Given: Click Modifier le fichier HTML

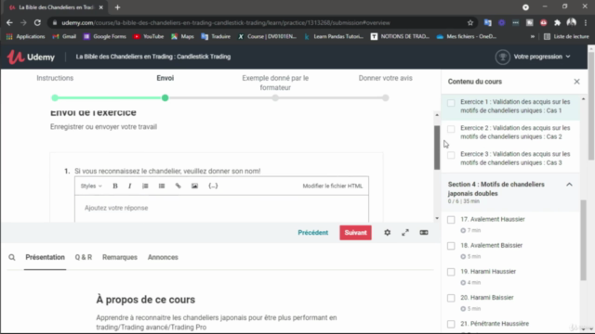Looking at the screenshot, I should tap(333, 186).
